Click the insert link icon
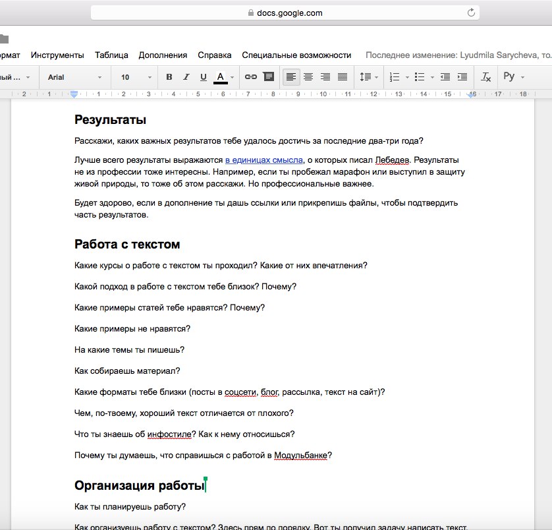This screenshot has height=530, width=552. (x=251, y=77)
